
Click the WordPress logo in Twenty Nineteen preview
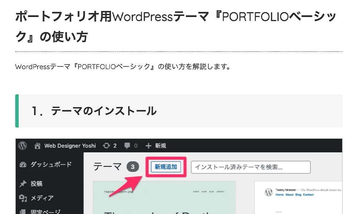[x=269, y=192]
